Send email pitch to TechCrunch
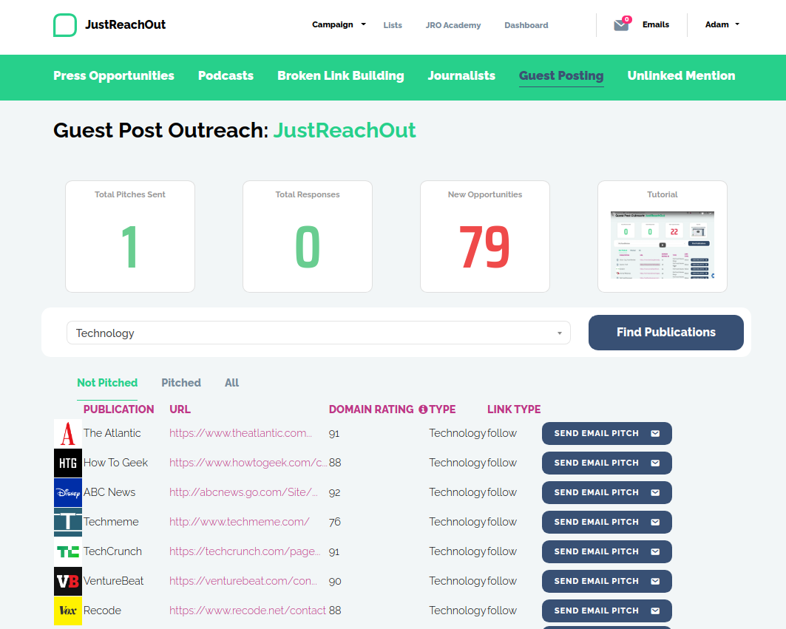The height and width of the screenshot is (629, 786). pos(606,552)
